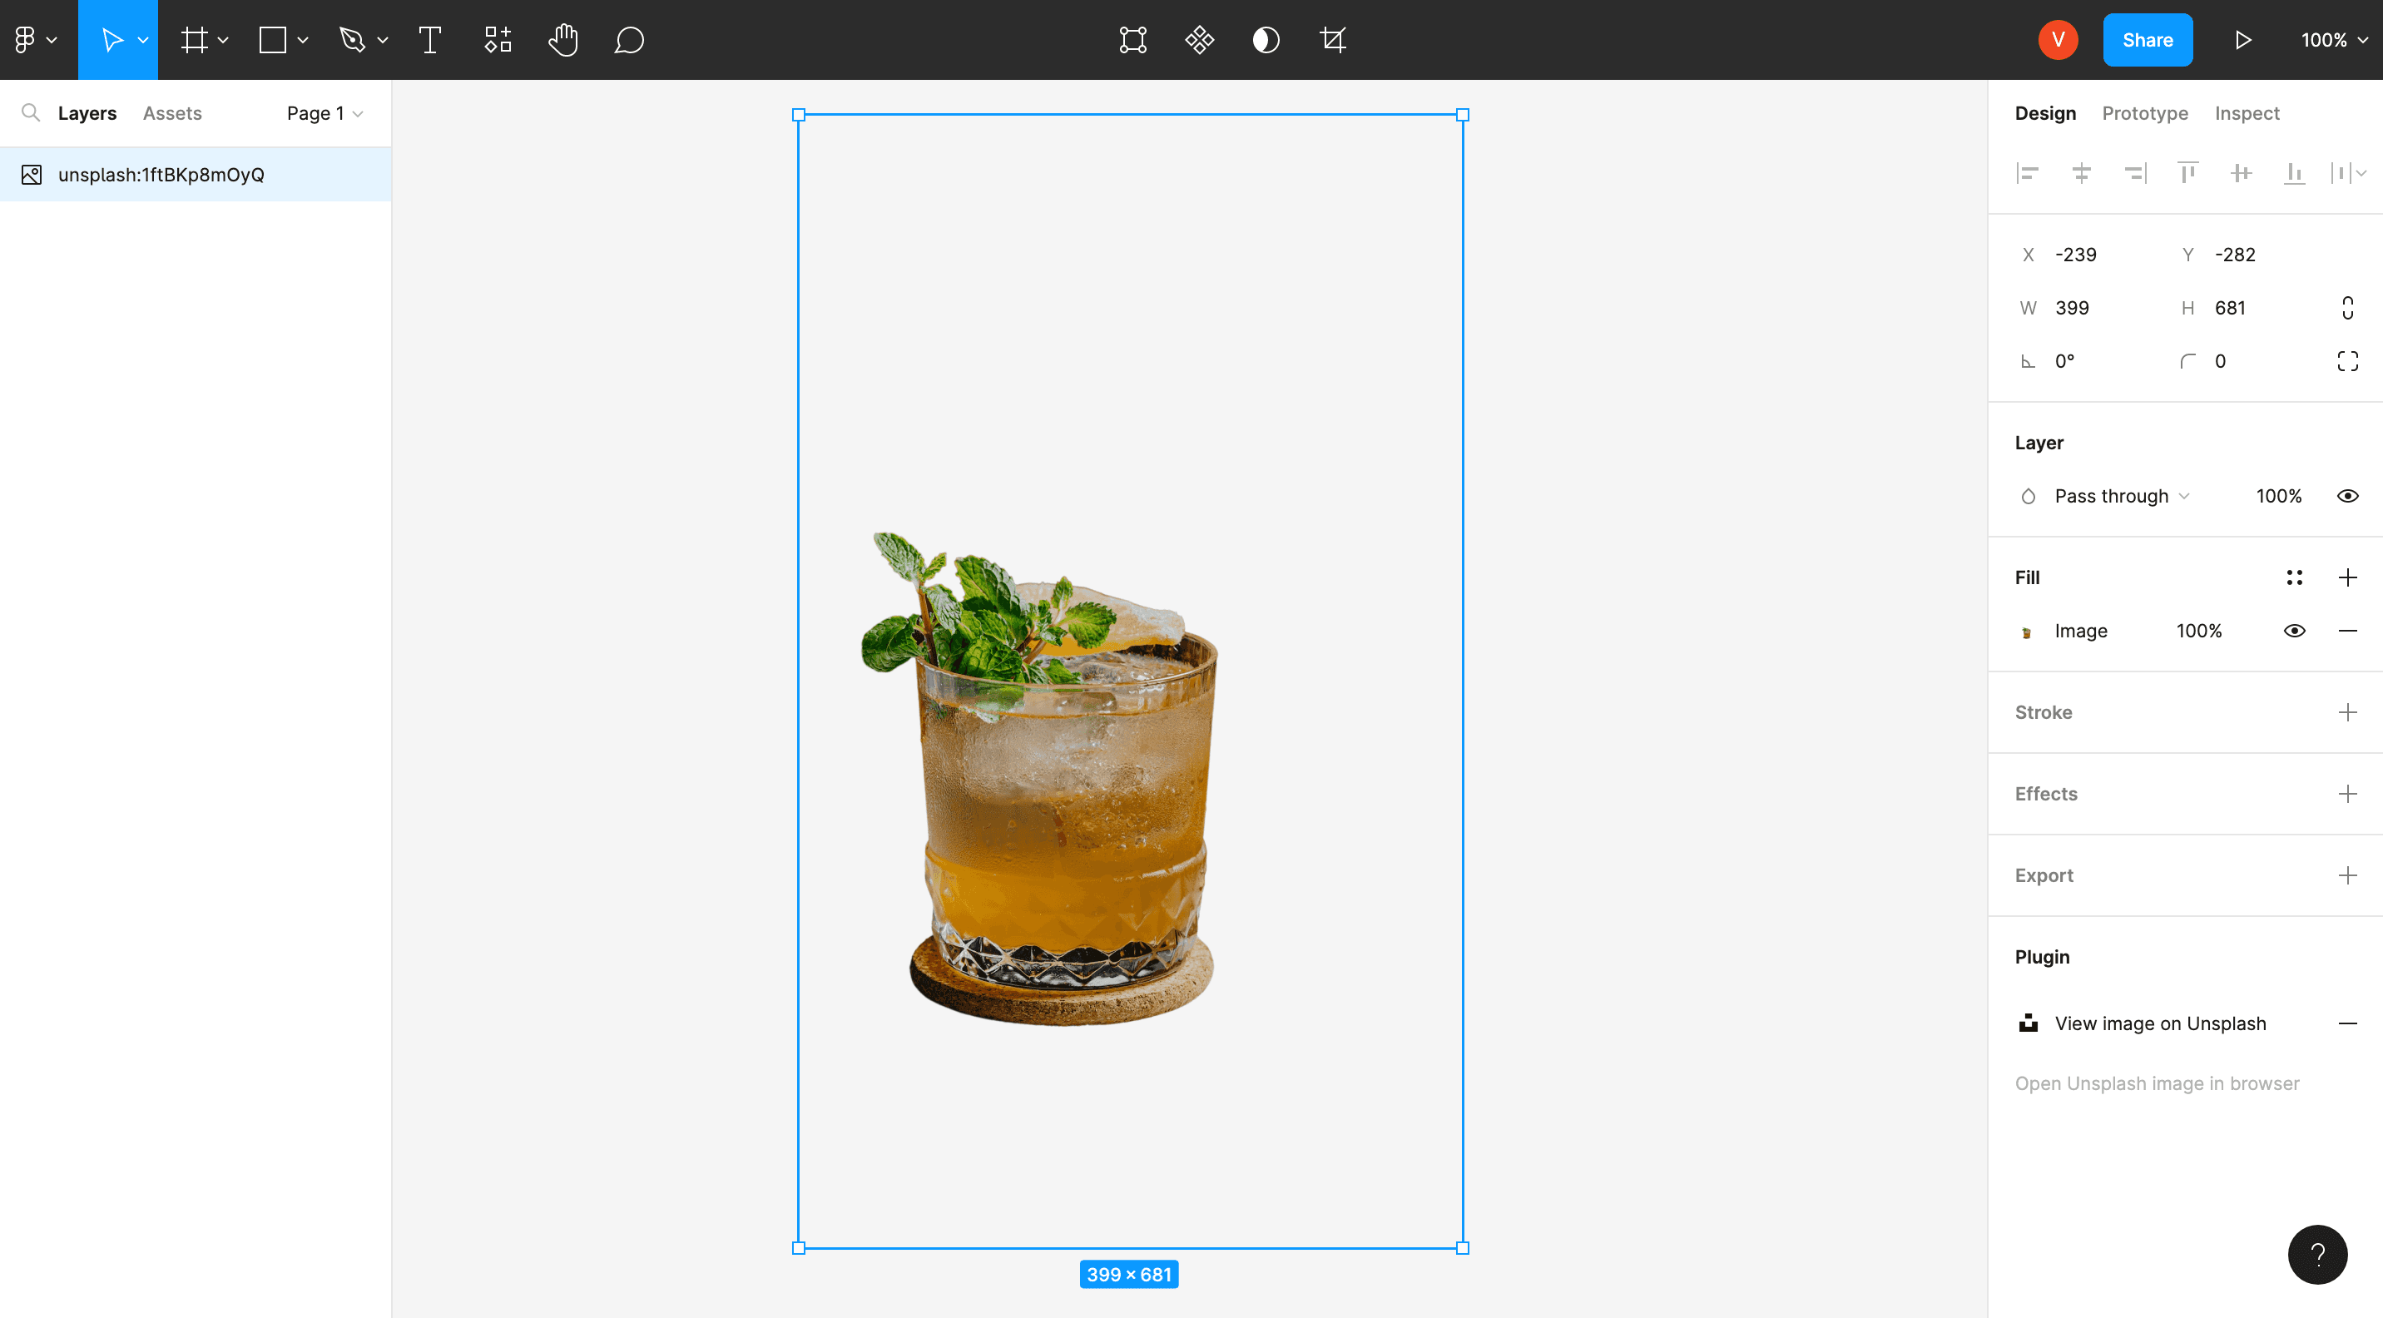This screenshot has height=1318, width=2383.
Task: Select the Hand tool
Action: pyautogui.click(x=562, y=40)
